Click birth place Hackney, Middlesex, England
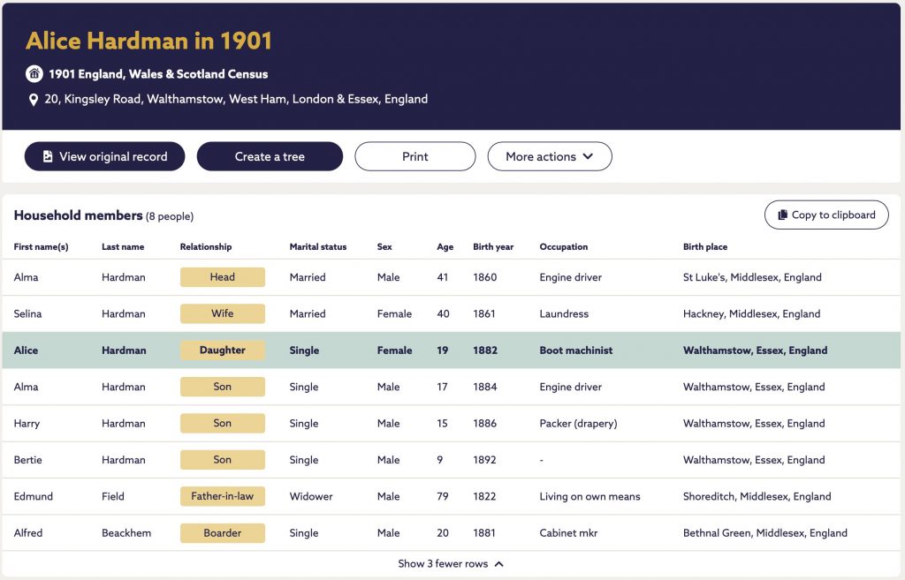This screenshot has height=580, width=905. [x=751, y=313]
